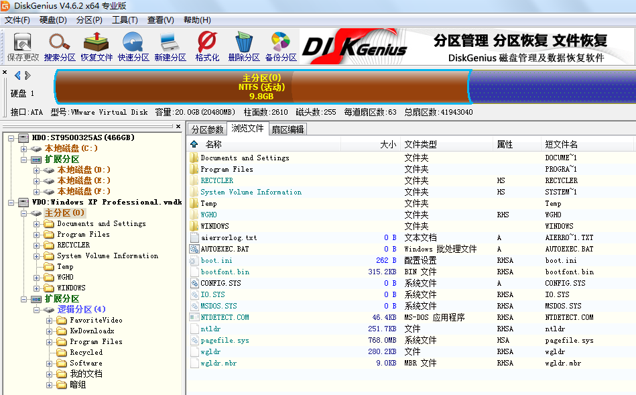This screenshot has height=395, width=636.
Task: Collapse VD0:Windows XP Professional.vmdk node
Action: tap(11, 203)
